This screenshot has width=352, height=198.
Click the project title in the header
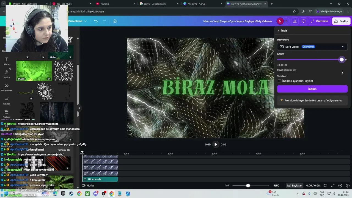[237, 21]
